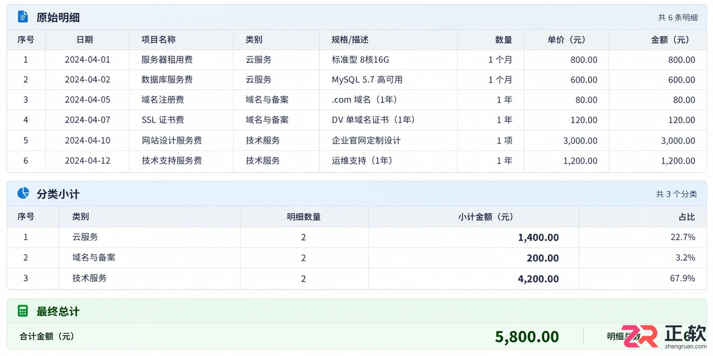Click the SSL 证书费 item name
The width and height of the screenshot is (713, 356).
point(163,120)
